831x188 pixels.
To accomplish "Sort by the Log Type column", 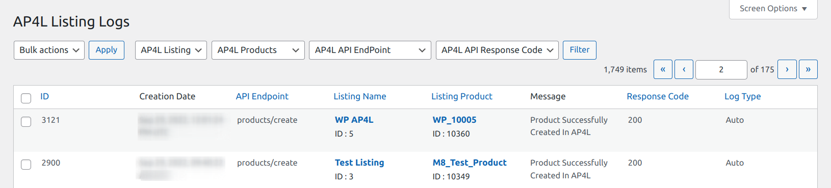I will click(743, 96).
